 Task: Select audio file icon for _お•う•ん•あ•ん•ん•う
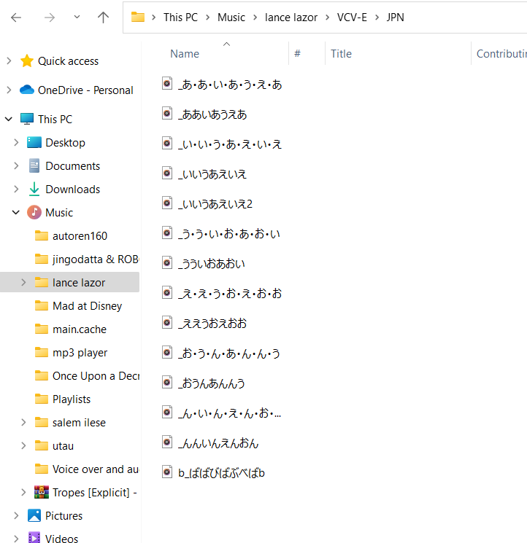click(x=167, y=353)
